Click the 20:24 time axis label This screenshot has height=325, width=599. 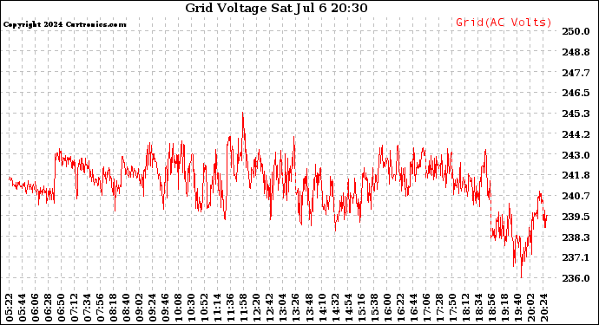543,308
